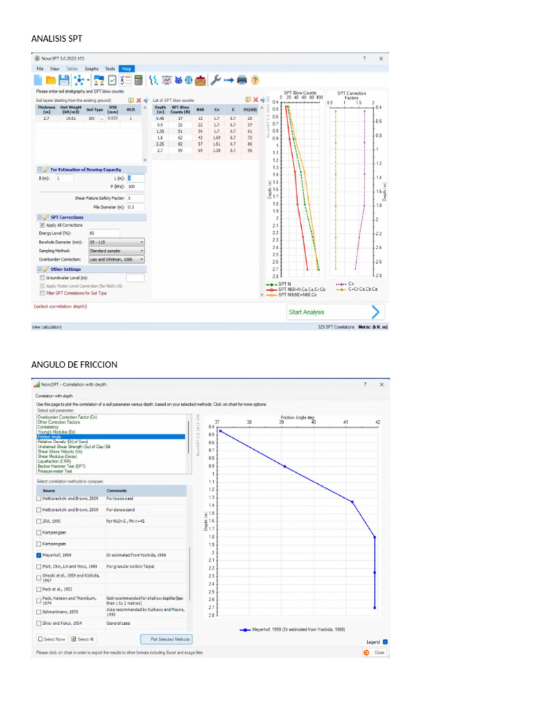Image resolution: width=533 pixels, height=711 pixels.
Task: Click the Shear Failure Safety Factor field
Action: [135, 198]
